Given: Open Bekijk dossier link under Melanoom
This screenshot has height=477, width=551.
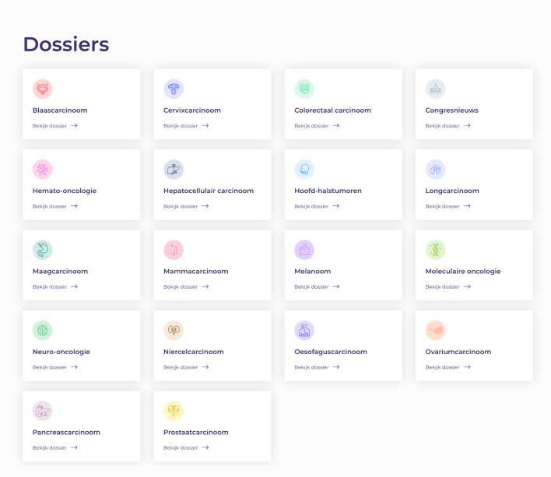Looking at the screenshot, I should 317,286.
